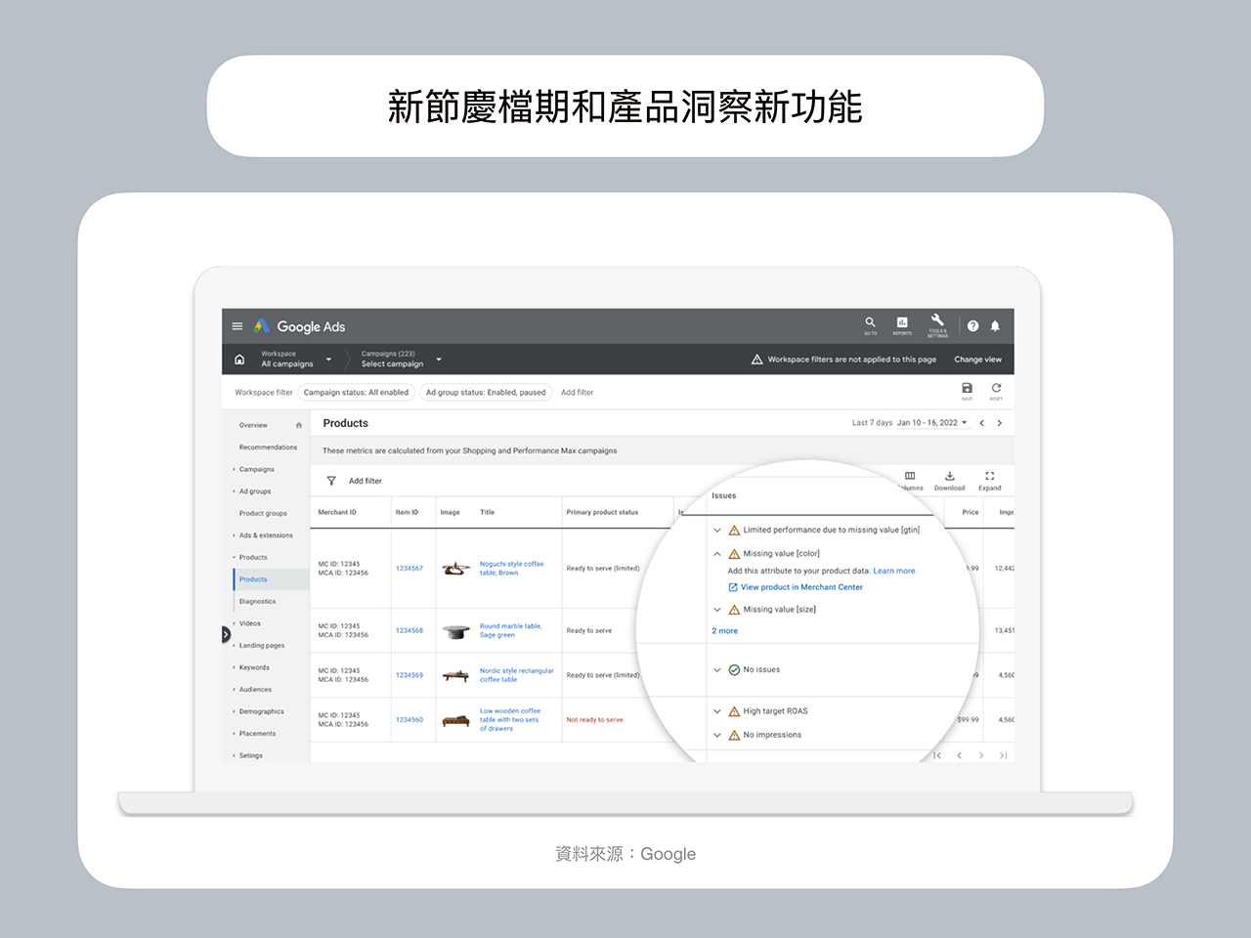Viewport: 1251px width, 938px height.
Task: Click the 2 more issues link
Action: point(725,631)
